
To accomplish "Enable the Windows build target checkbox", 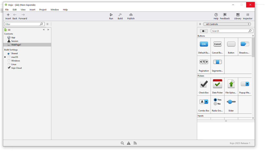I will point(9,60).
